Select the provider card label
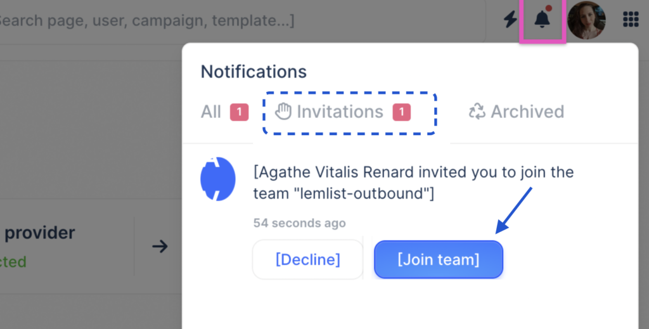 tap(39, 233)
